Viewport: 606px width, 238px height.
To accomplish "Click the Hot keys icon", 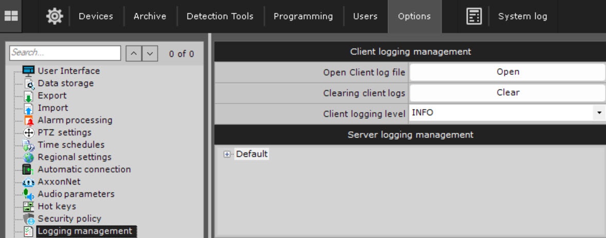I will click(29, 206).
